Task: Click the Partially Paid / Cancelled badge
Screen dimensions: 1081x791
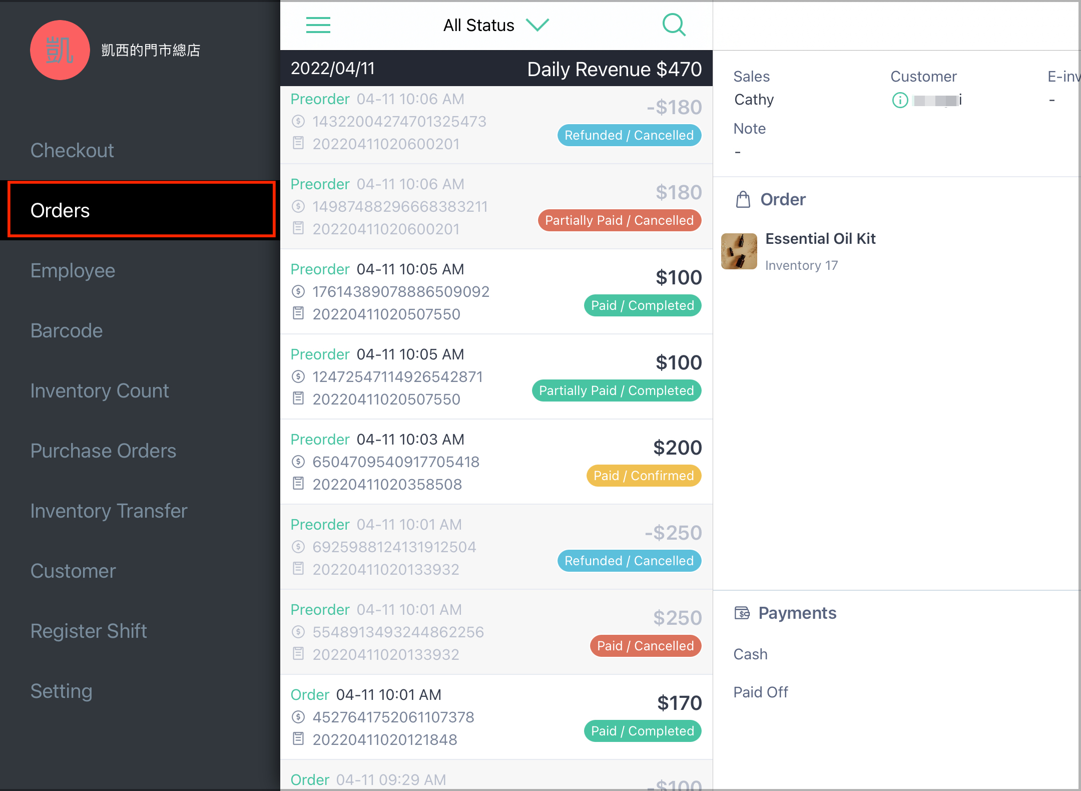Action: pos(619,220)
